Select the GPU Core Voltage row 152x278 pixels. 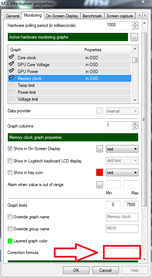click(70, 65)
